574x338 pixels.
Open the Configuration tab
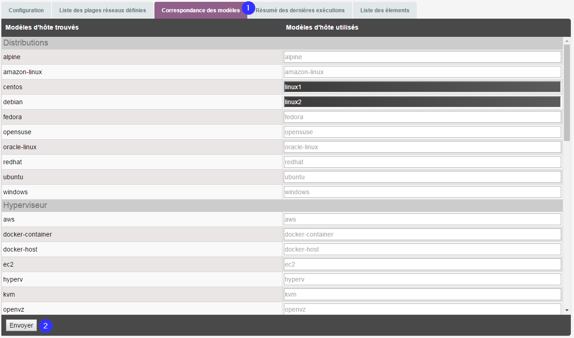click(26, 10)
